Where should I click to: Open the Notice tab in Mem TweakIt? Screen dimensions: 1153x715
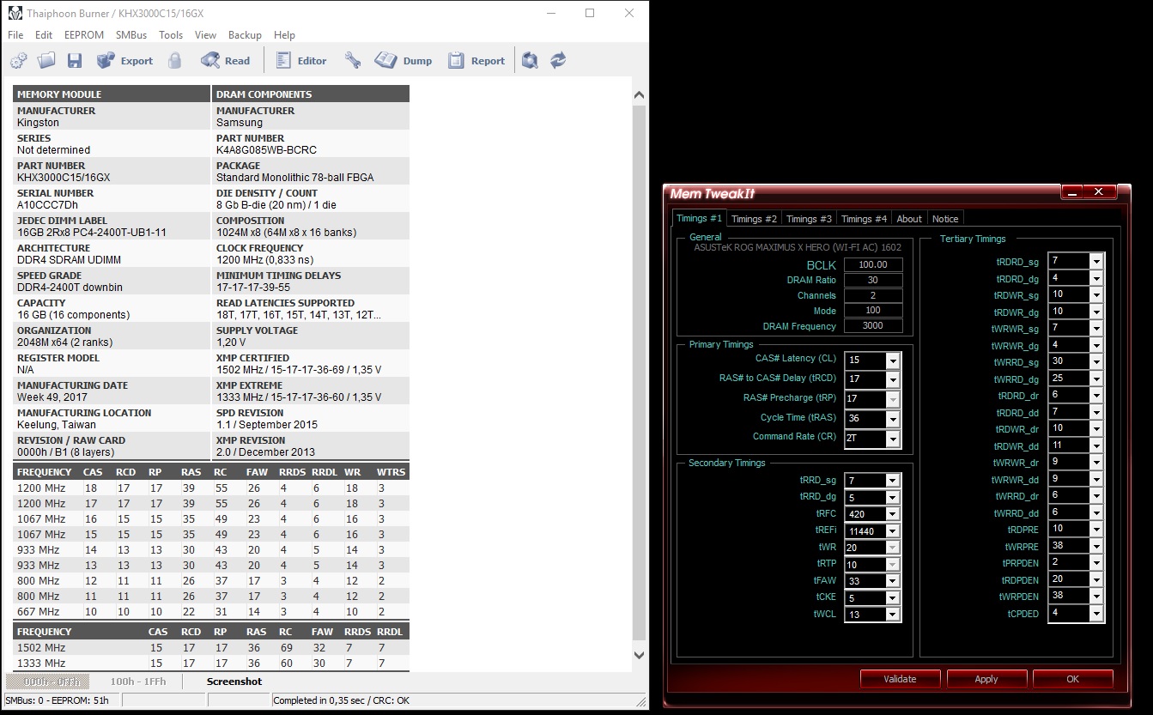coord(945,219)
